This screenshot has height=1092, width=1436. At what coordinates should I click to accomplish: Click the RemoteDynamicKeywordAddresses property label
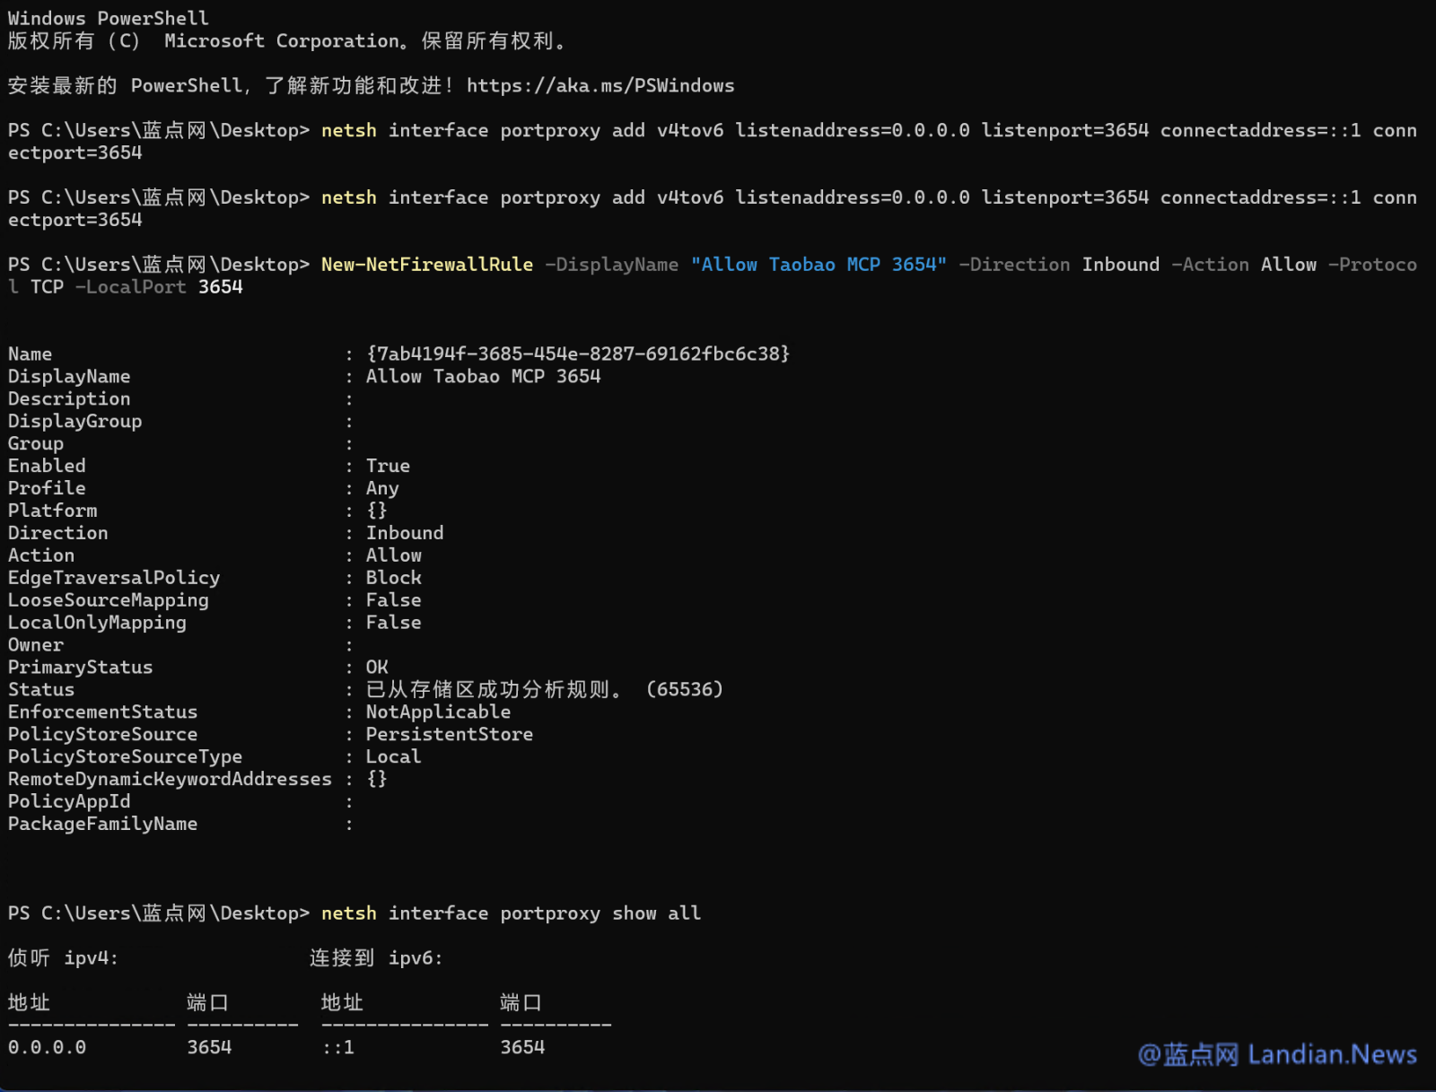[170, 780]
